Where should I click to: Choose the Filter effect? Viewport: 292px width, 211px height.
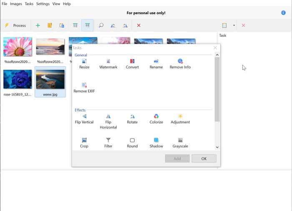click(x=108, y=143)
